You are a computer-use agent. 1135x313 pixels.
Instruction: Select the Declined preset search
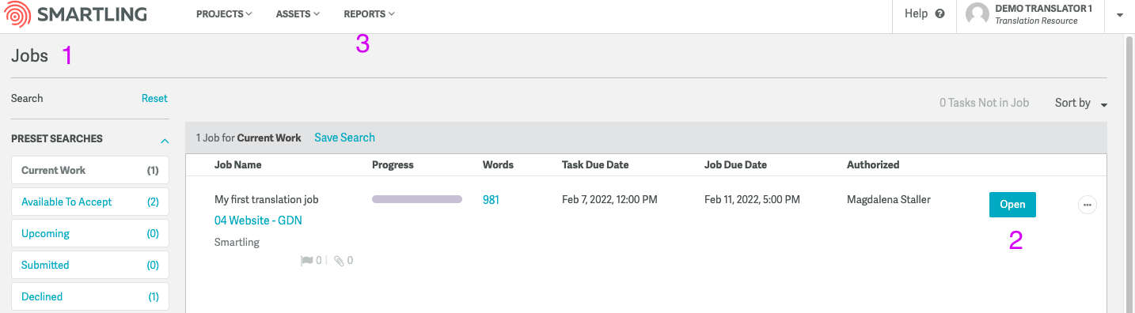(90, 296)
